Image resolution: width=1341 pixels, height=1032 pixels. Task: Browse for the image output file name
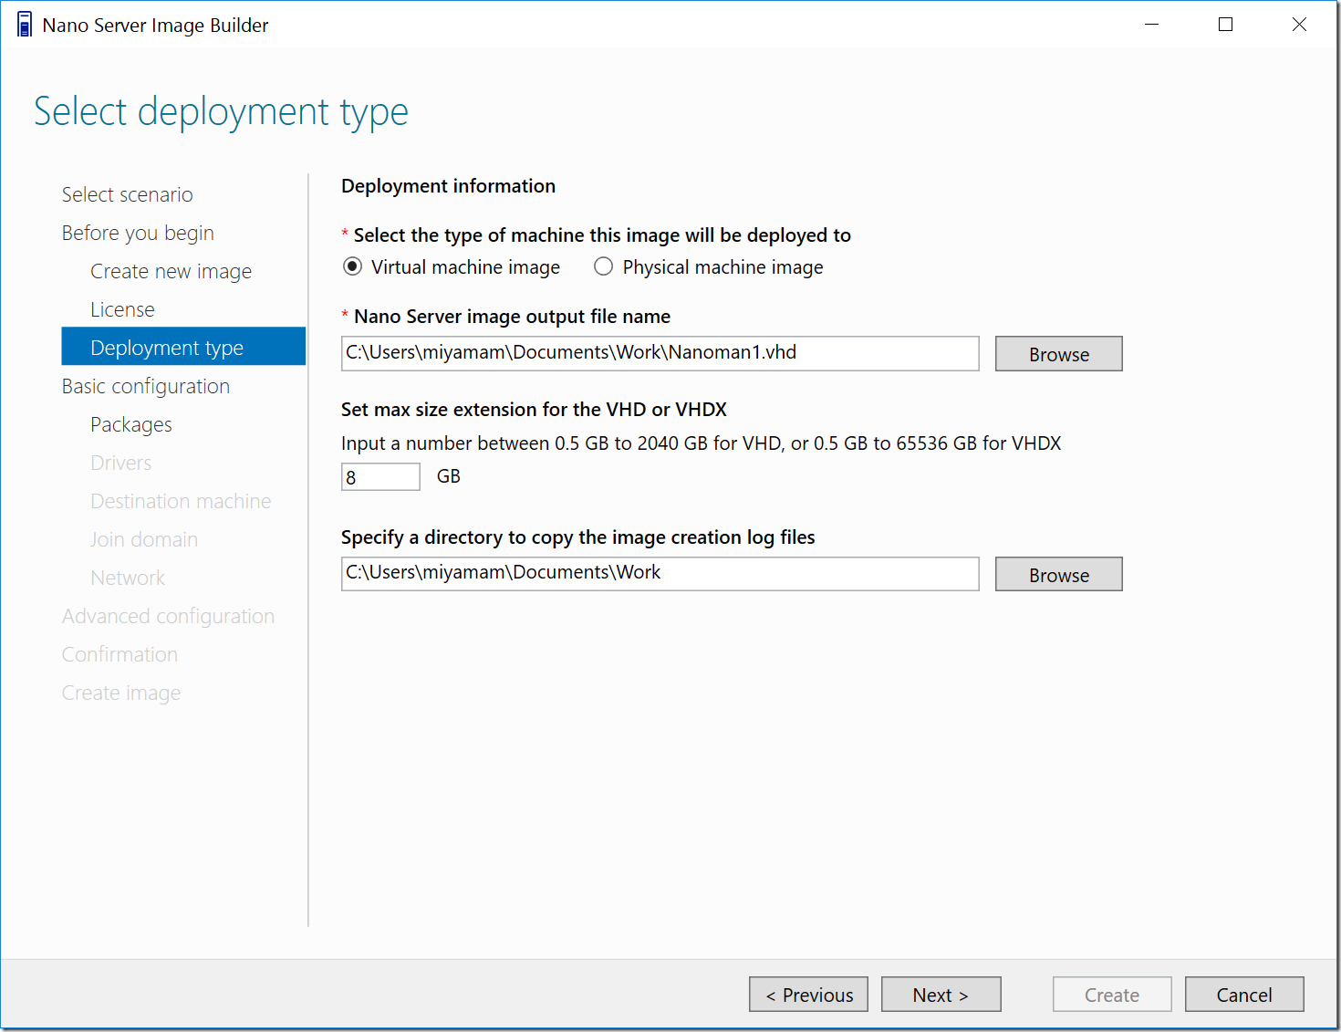[1058, 354]
